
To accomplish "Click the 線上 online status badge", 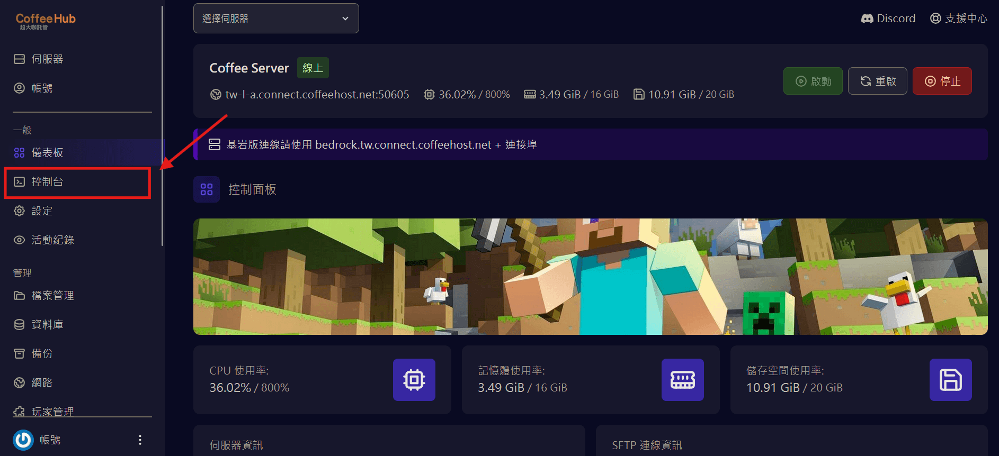I will pos(313,68).
